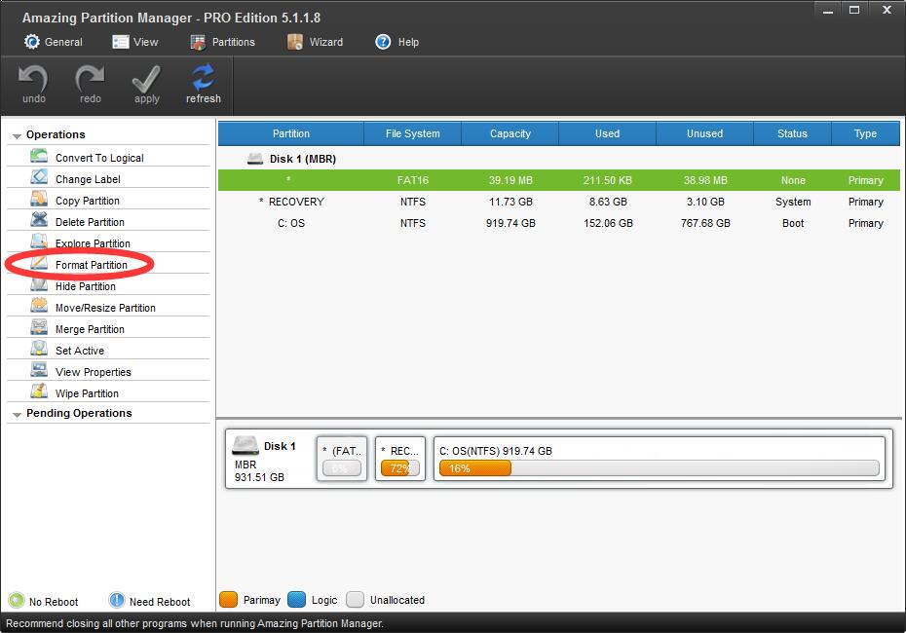The height and width of the screenshot is (633, 906).
Task: Select the C: OS partition row
Action: (559, 223)
